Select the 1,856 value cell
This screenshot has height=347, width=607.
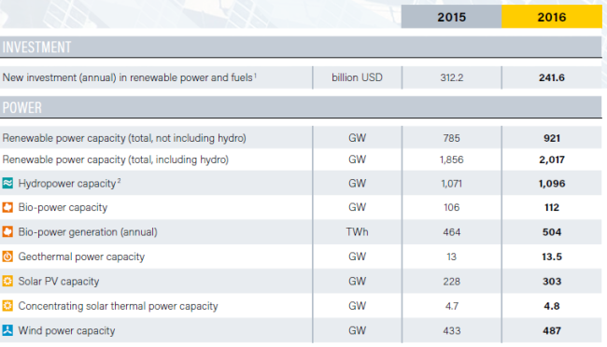(451, 160)
